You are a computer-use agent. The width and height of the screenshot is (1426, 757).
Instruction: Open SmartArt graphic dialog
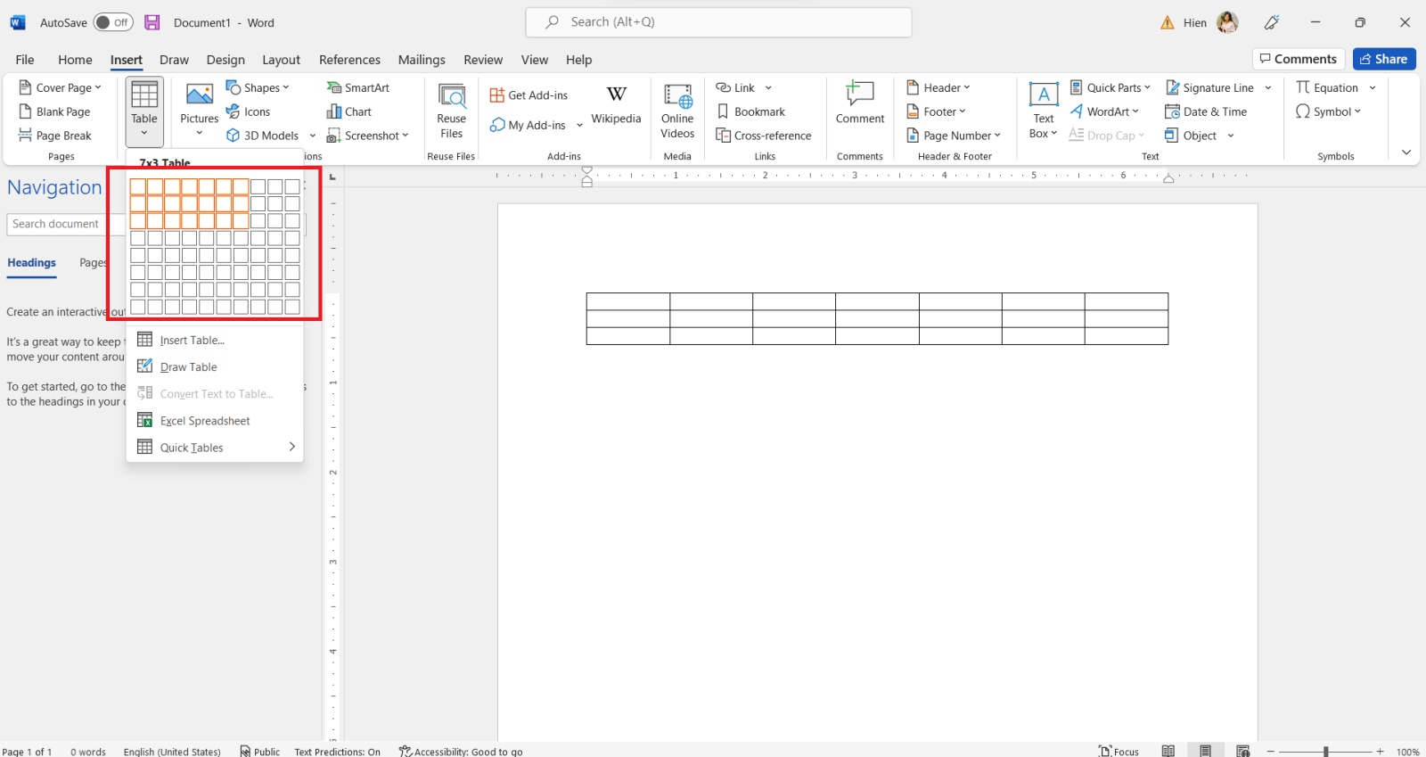[358, 87]
